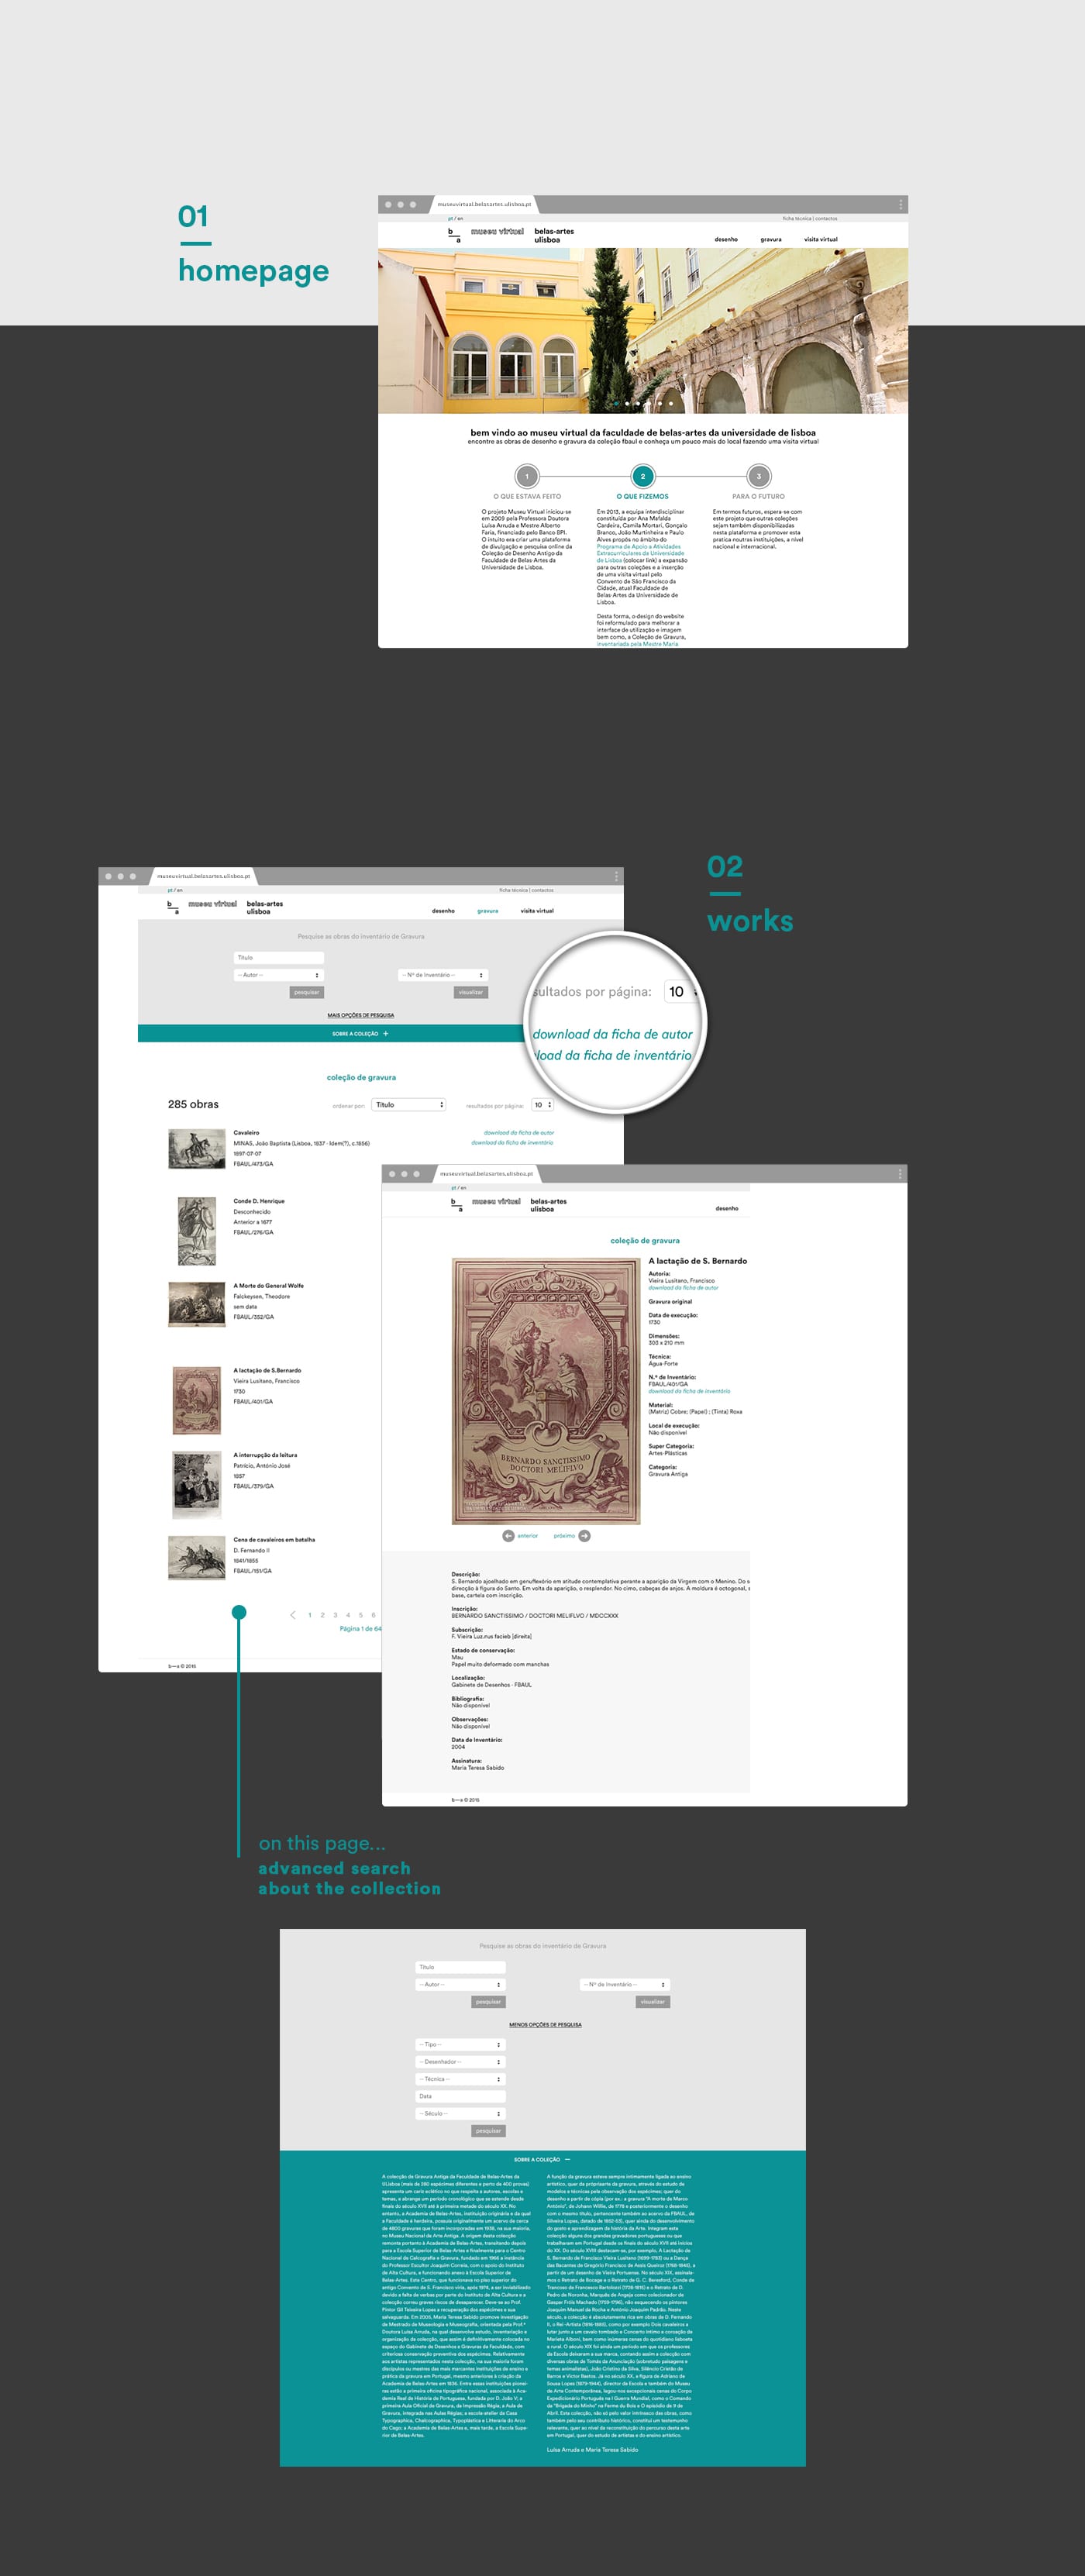Screen dimensions: 1085x2576
Task: Select the homepage browser tab museuvirtual.belasartes.ulisboa.pt
Action: click(x=485, y=204)
